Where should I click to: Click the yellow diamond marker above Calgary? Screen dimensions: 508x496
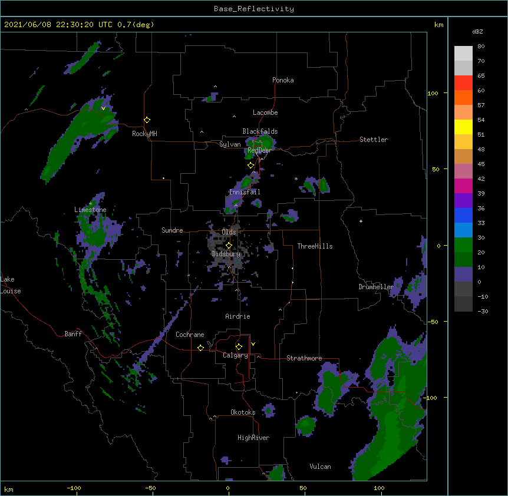tap(239, 347)
